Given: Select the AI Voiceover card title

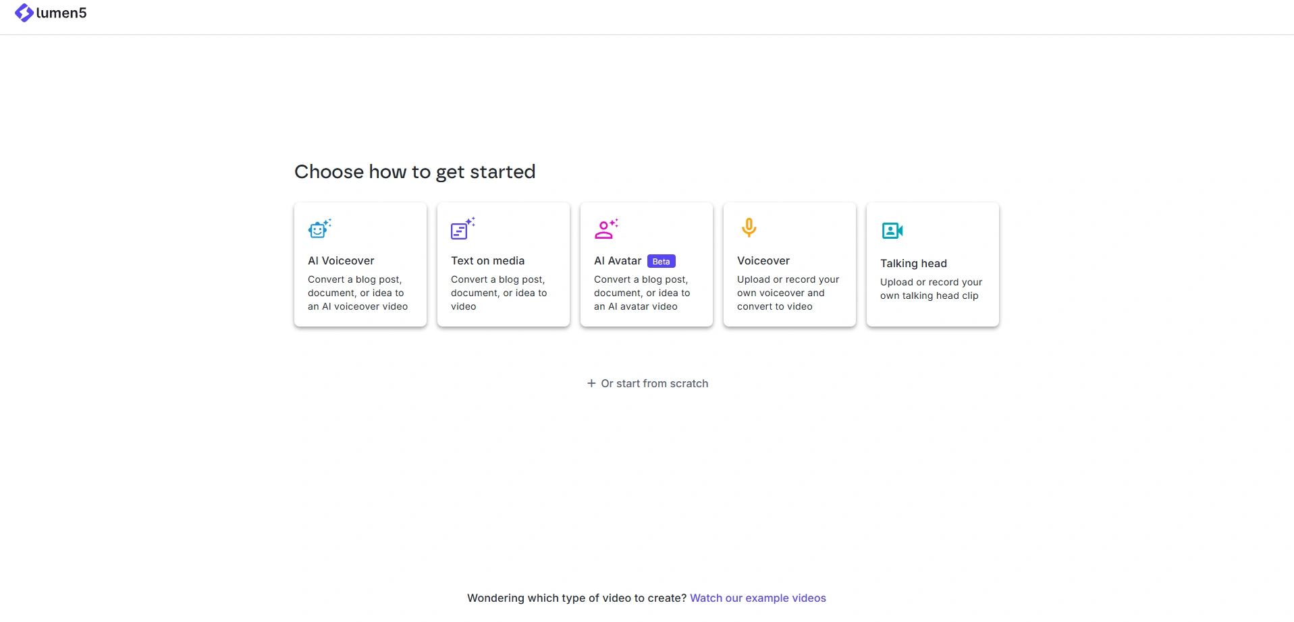Looking at the screenshot, I should 341,261.
